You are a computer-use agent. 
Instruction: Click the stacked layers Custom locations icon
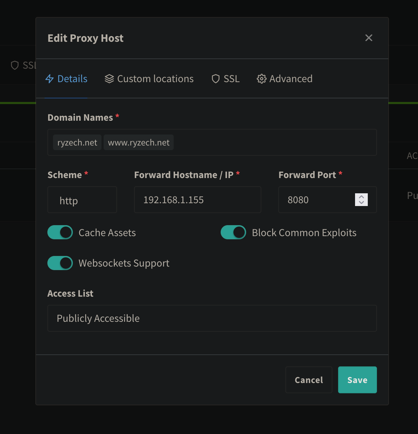pyautogui.click(x=109, y=79)
